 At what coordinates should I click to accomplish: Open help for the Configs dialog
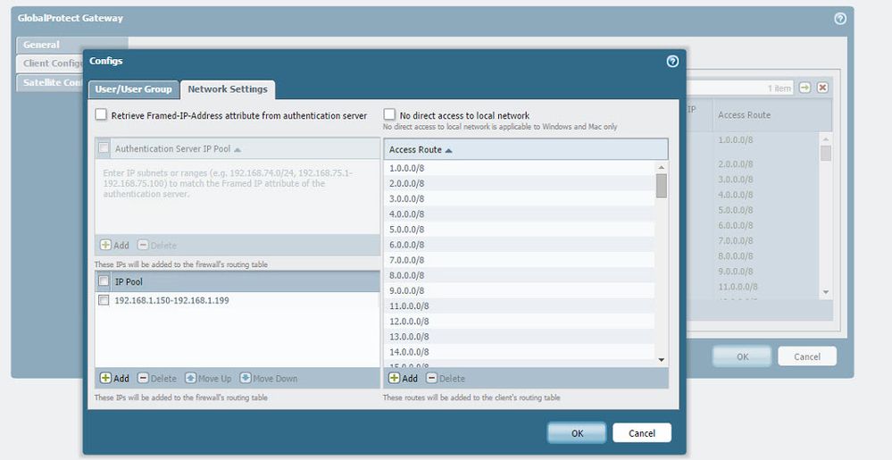671,62
